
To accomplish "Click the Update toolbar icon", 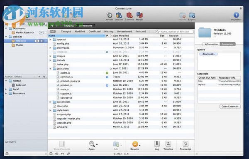I will click(119, 15).
